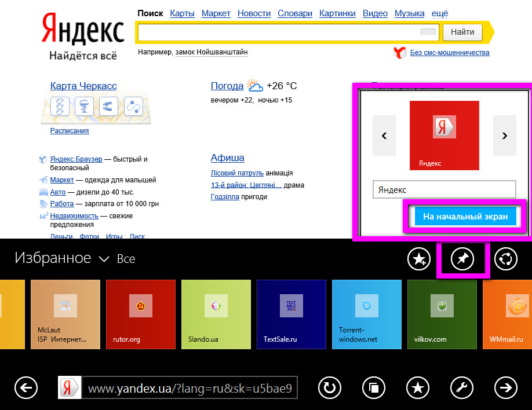Viewport: 532px width, 410px height.
Task: Open the Slando.ua favorite tile
Action: (x=216, y=314)
